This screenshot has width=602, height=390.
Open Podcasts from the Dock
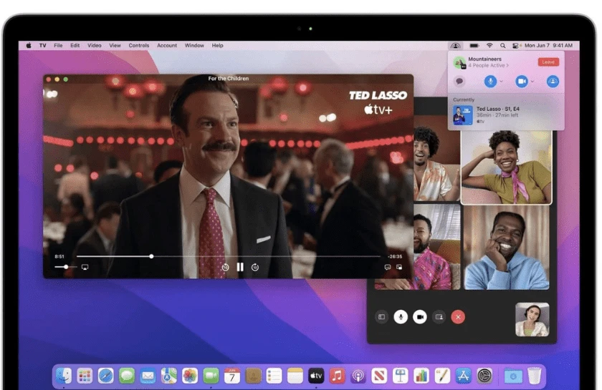358,376
